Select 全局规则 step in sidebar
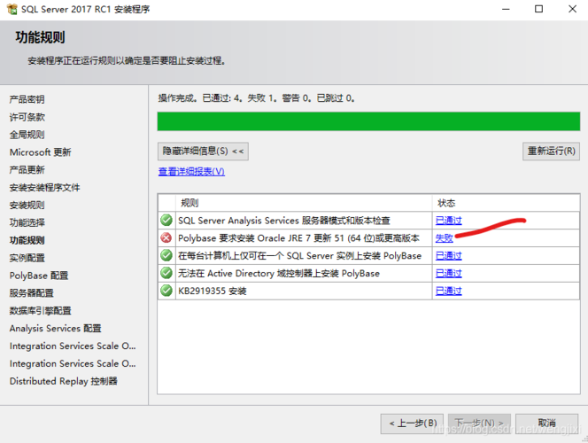This screenshot has width=588, height=443. pyautogui.click(x=27, y=135)
